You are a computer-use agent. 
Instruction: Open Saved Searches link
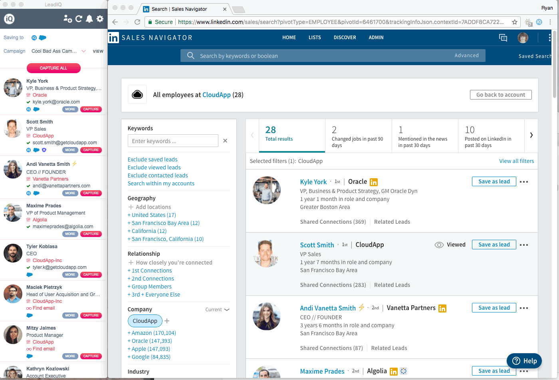coord(535,56)
